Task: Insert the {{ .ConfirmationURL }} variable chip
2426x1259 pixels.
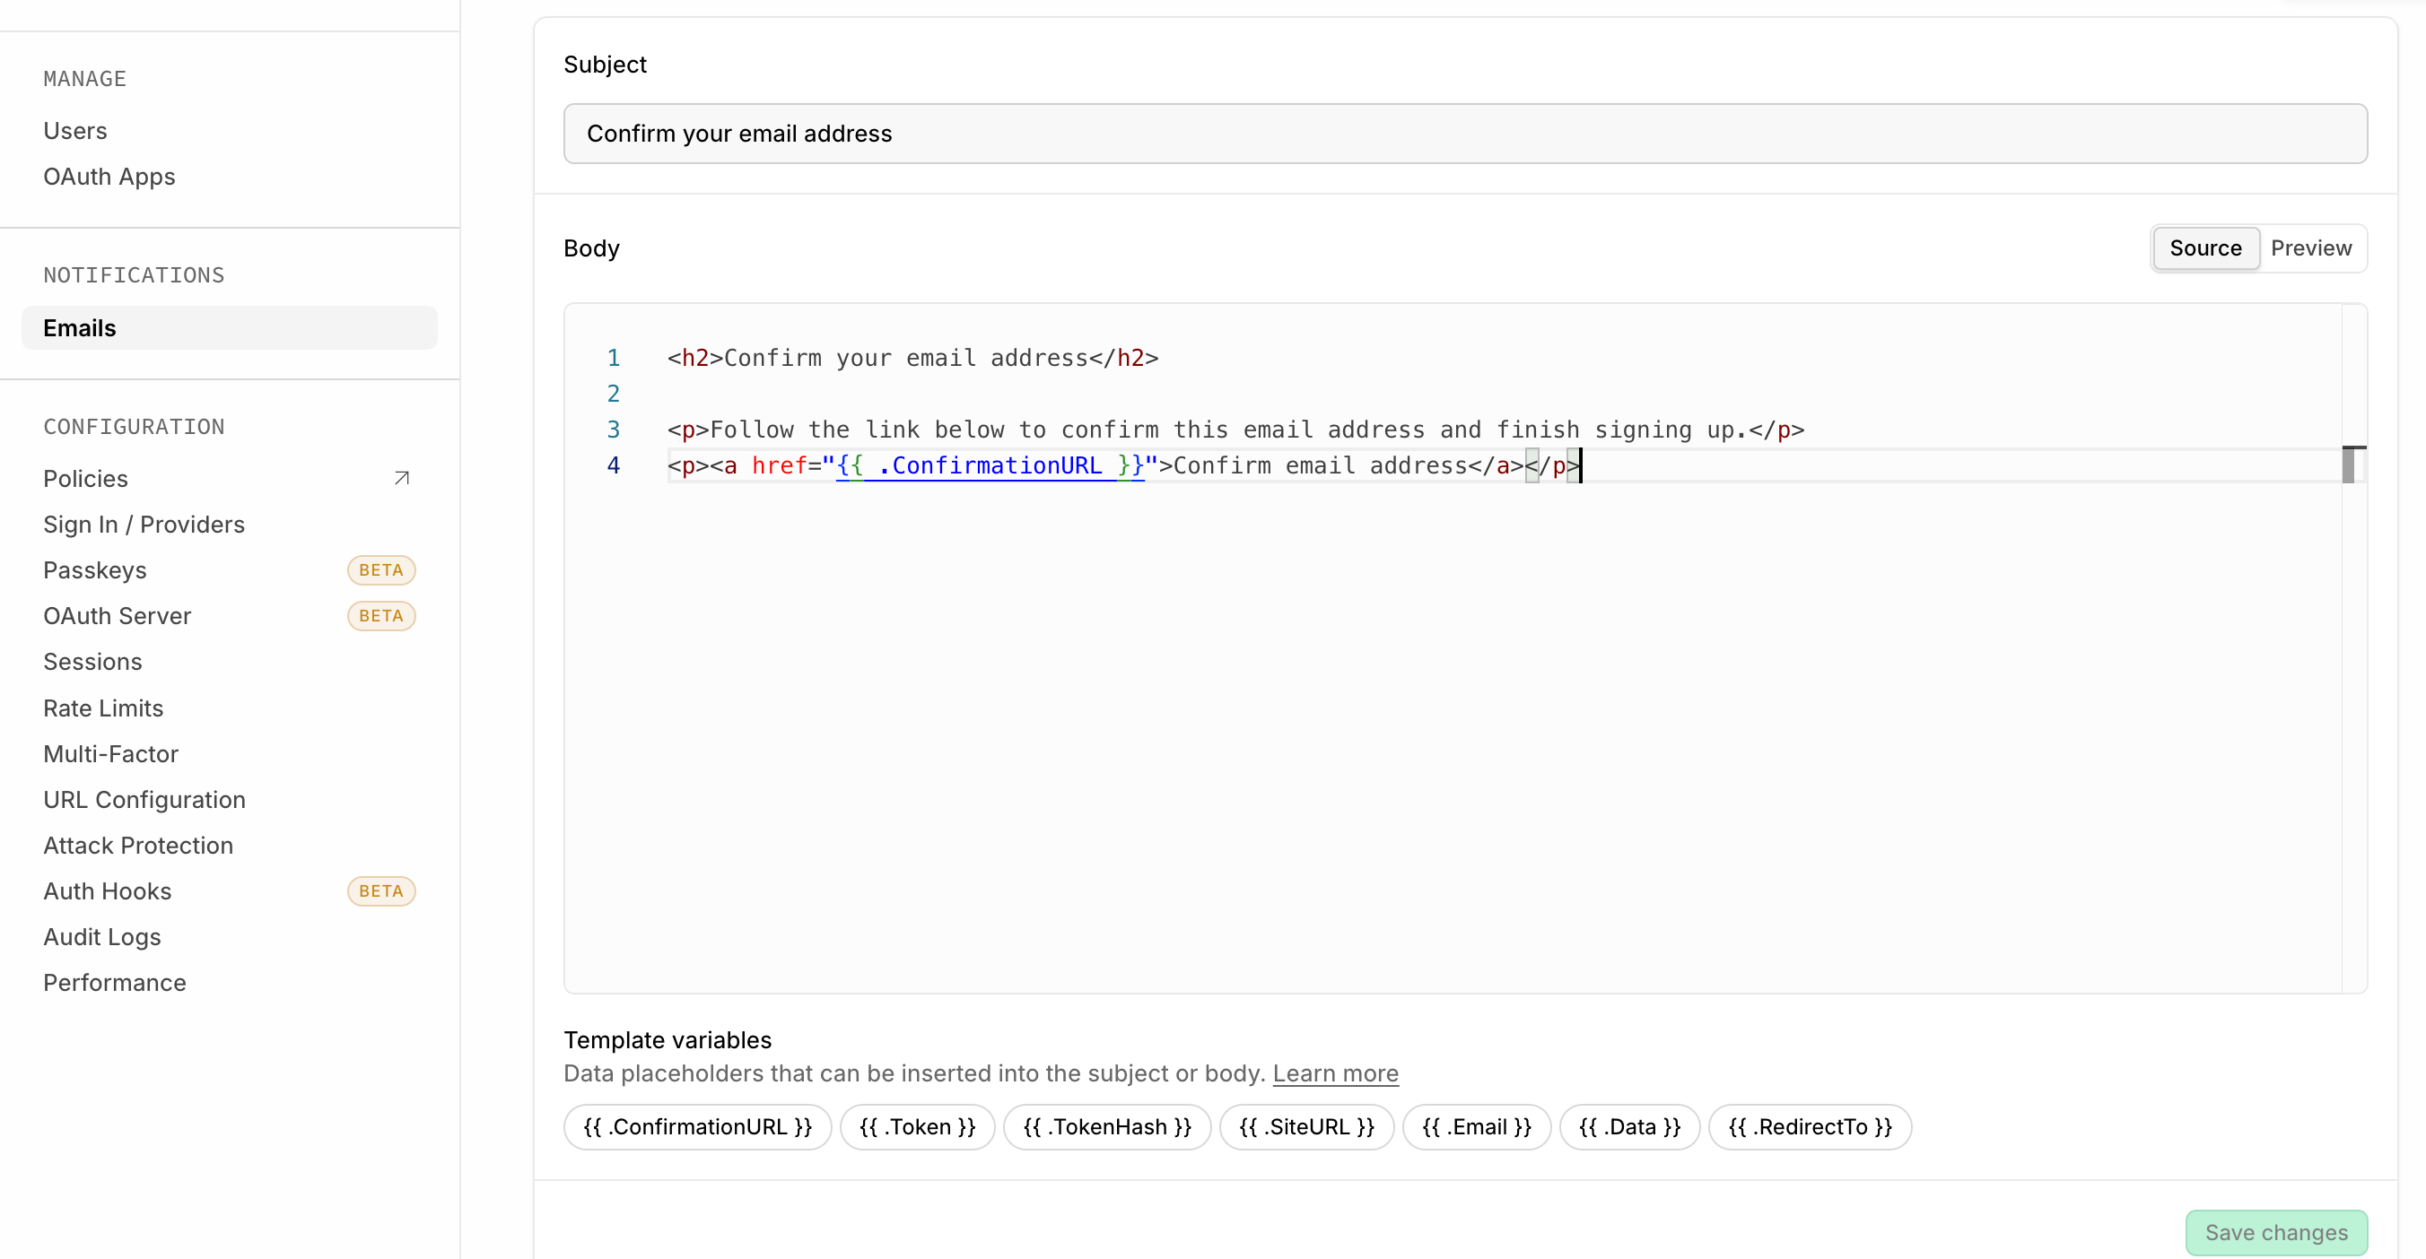Action: tap(698, 1126)
